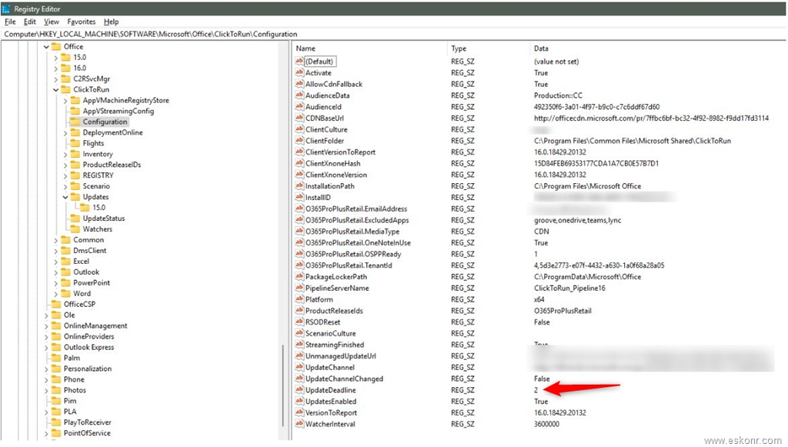Open the File menu

10,22
